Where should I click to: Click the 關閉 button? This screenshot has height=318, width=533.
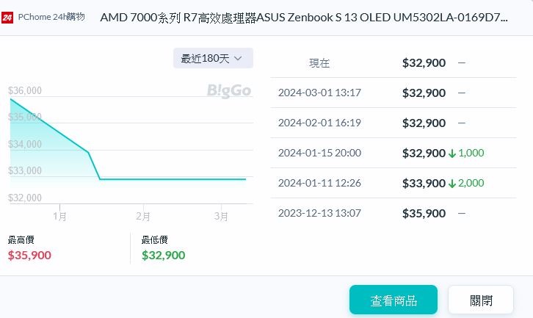pos(481,300)
